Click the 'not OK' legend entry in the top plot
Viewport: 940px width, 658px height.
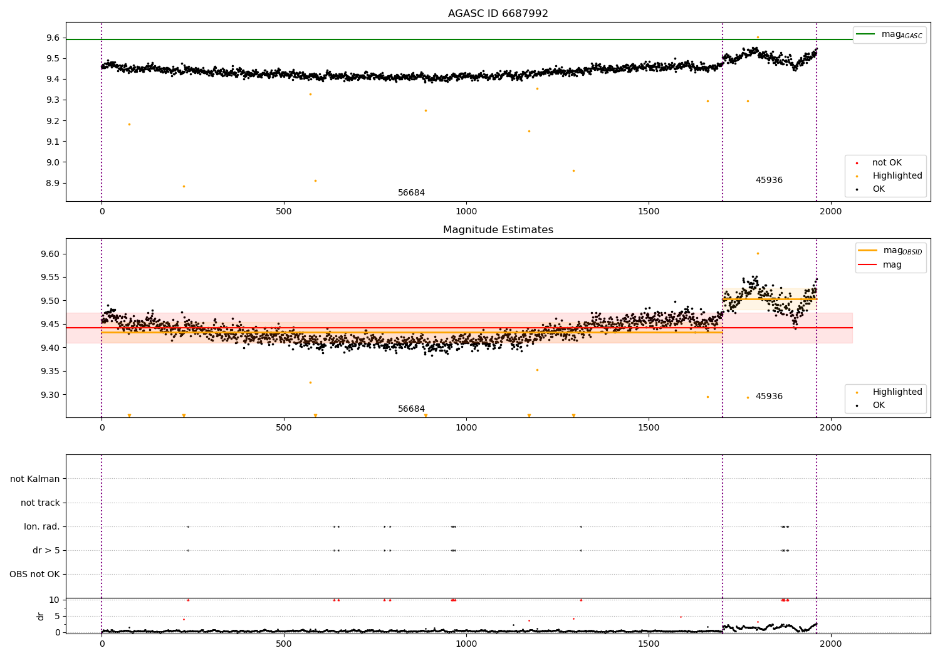pyautogui.click(x=885, y=163)
